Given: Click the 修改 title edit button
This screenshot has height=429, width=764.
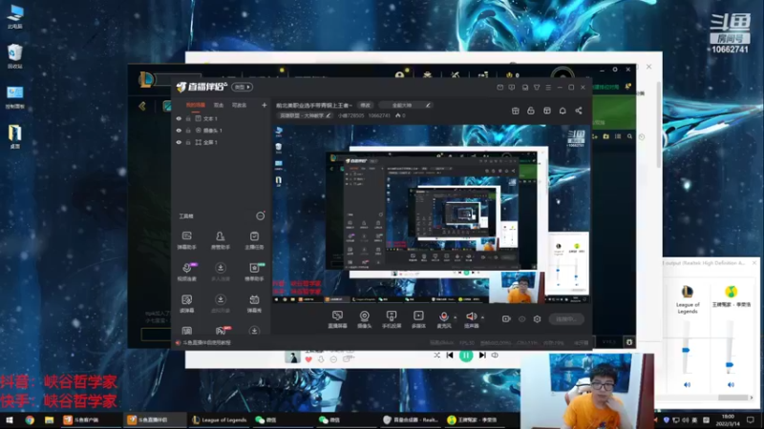Looking at the screenshot, I should pos(366,105).
